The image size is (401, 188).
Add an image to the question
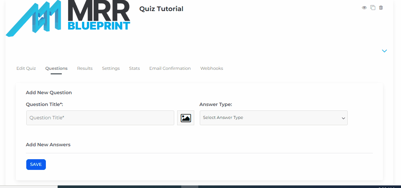186,118
